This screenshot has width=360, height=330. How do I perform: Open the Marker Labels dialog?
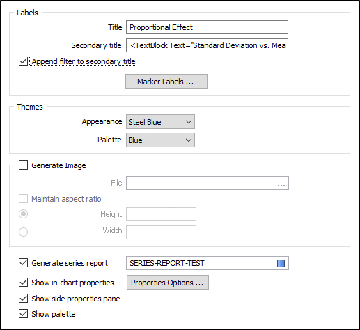tap(166, 82)
